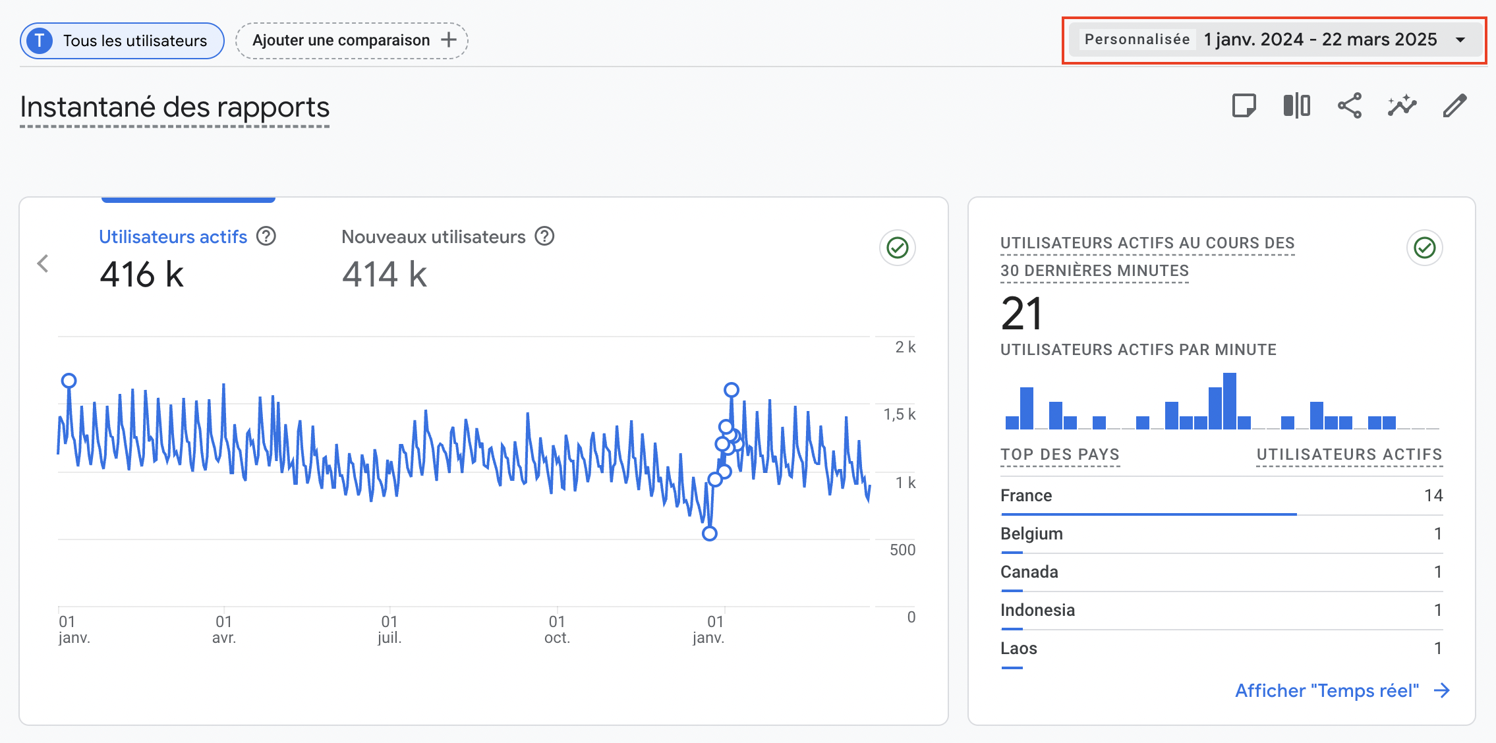The image size is (1496, 743).
Task: Click help icon beside Nouveaux utilisateurs
Action: (544, 236)
